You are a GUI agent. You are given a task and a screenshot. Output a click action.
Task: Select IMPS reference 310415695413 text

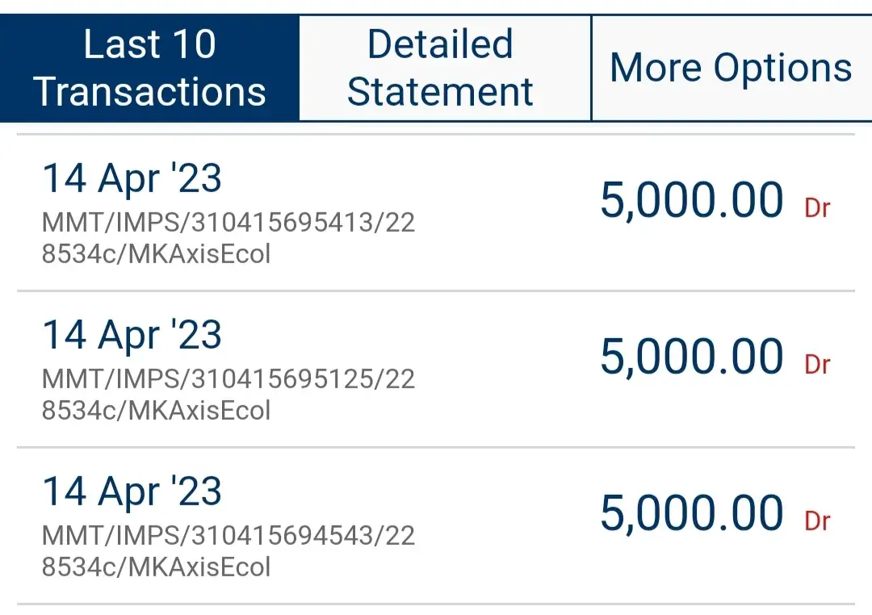(228, 222)
